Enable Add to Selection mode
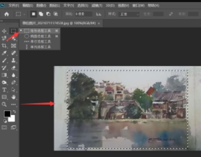201x157 pixels. pos(41,14)
